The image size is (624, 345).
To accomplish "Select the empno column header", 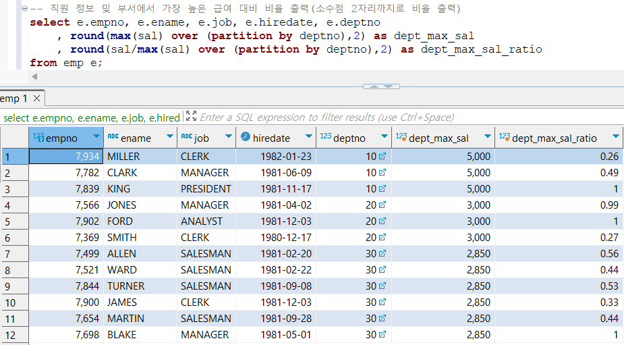I will click(x=66, y=138).
